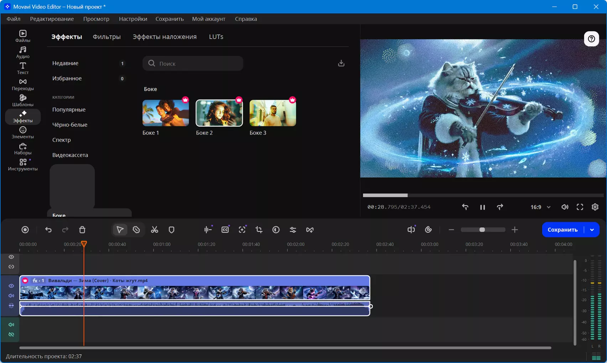This screenshot has width=607, height=363.
Task: Select the Чёрно-белые category
Action: tap(70, 125)
